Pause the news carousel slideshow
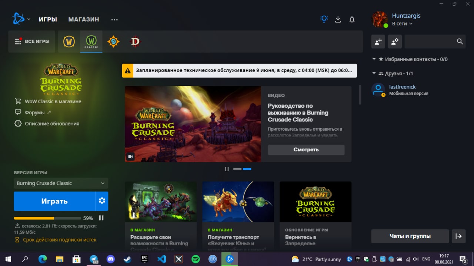The image size is (474, 266). [227, 169]
